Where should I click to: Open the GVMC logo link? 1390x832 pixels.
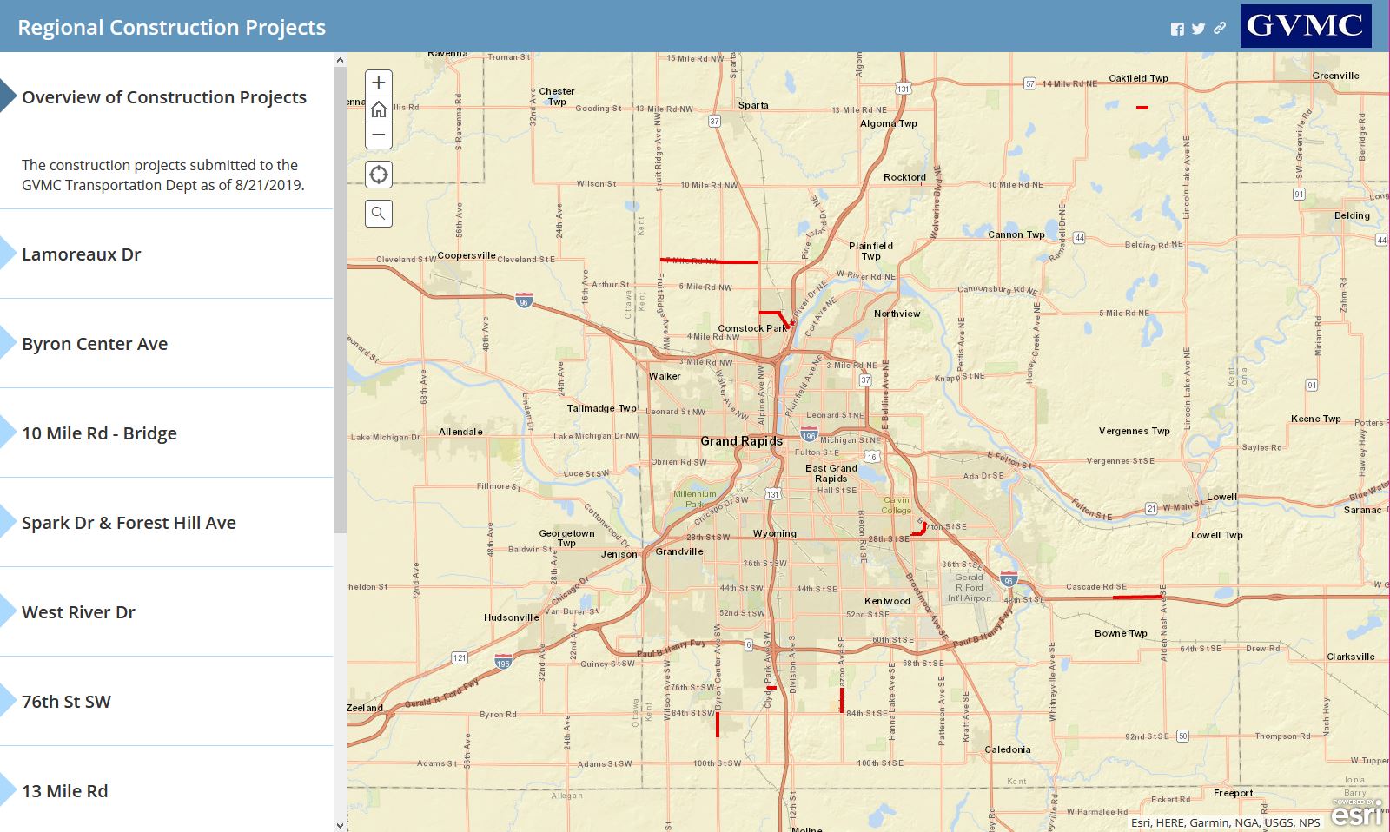click(x=1306, y=26)
